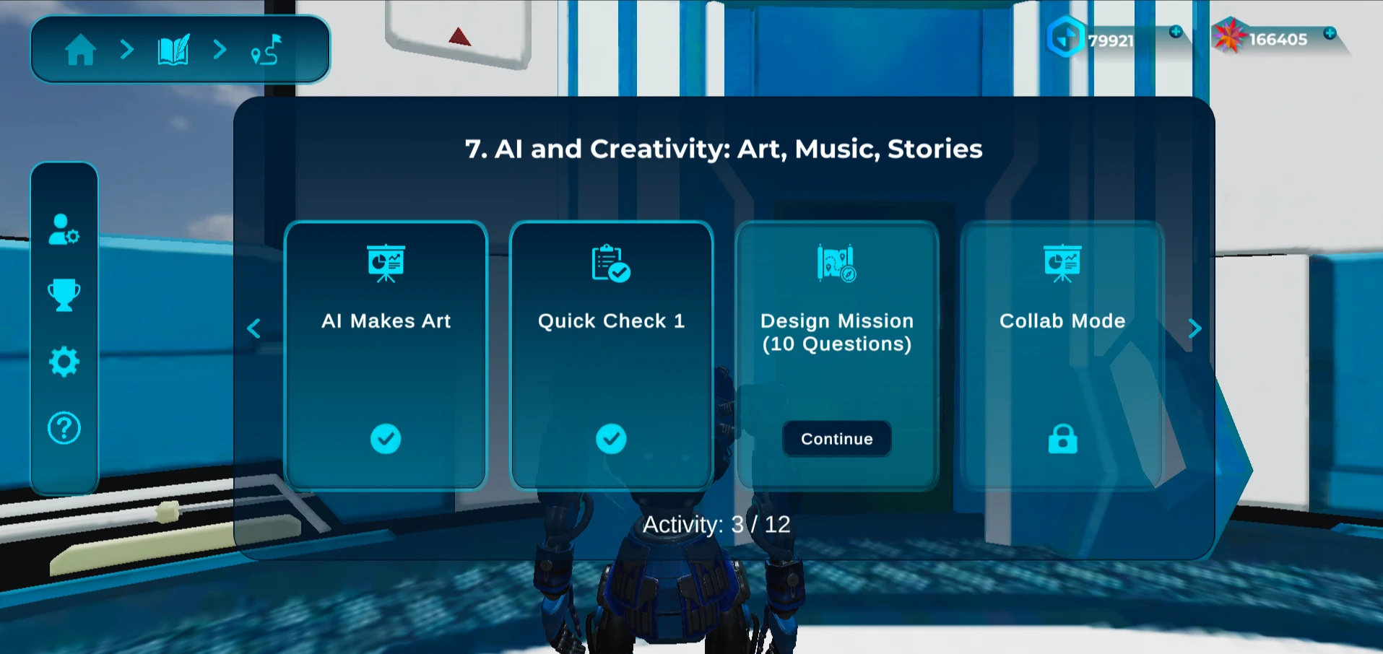Click the presentation icon on Collab Mode
The height and width of the screenshot is (654, 1383).
pyautogui.click(x=1062, y=263)
